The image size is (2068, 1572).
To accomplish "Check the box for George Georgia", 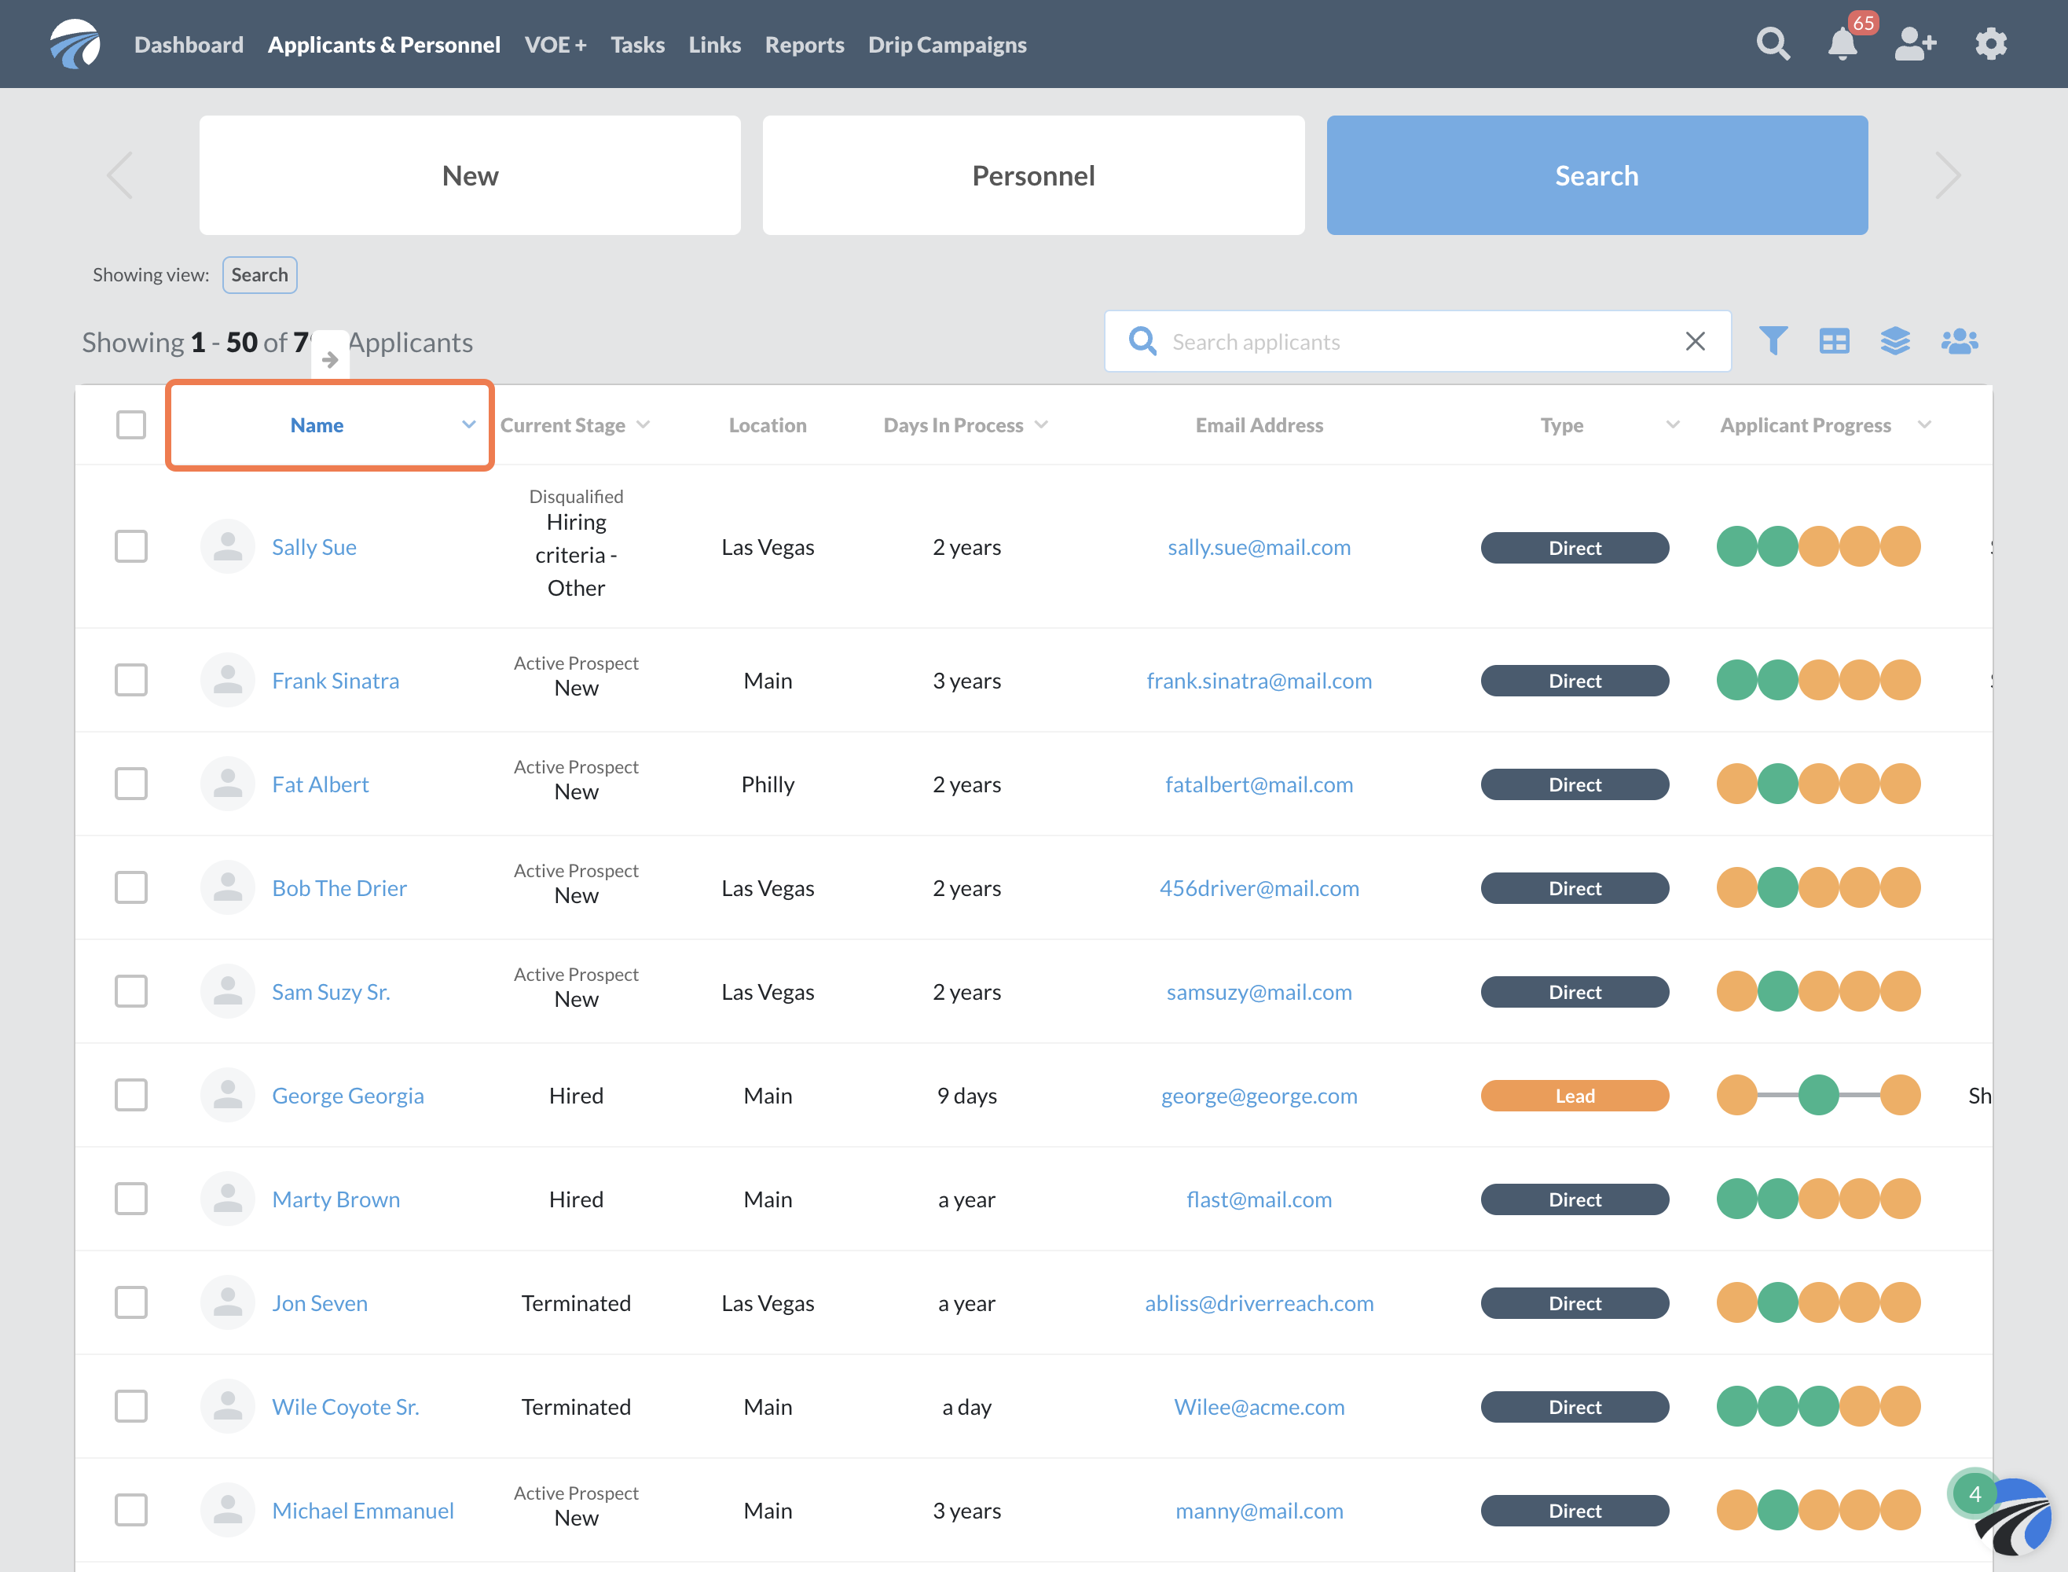I will pos(131,1096).
